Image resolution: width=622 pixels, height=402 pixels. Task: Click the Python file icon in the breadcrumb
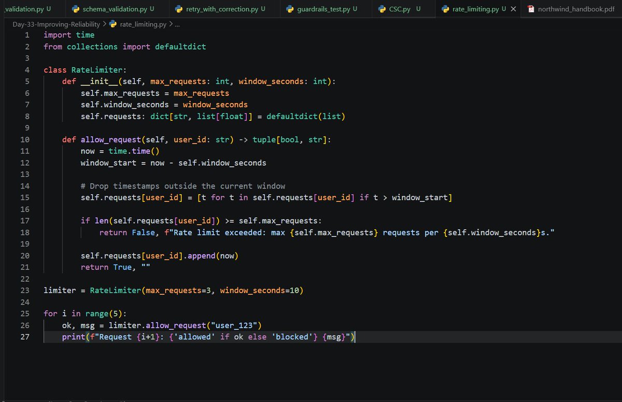(114, 24)
